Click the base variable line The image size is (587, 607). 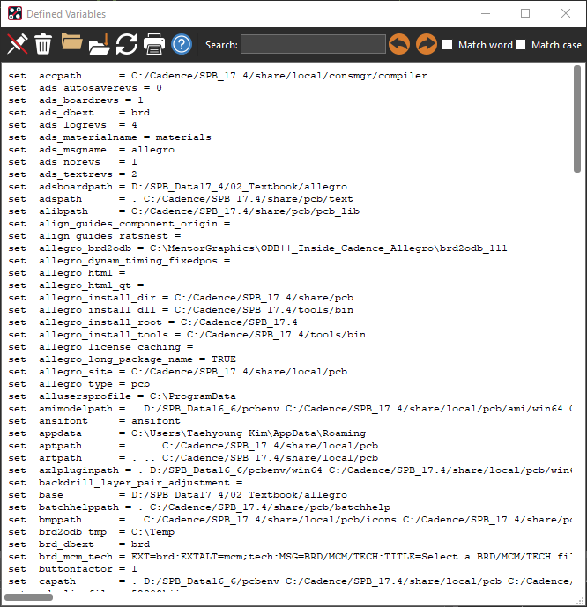pos(178,496)
